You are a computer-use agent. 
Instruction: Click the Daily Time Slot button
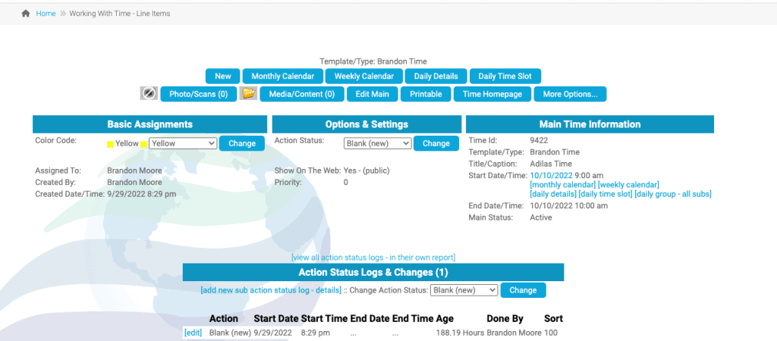coord(505,77)
